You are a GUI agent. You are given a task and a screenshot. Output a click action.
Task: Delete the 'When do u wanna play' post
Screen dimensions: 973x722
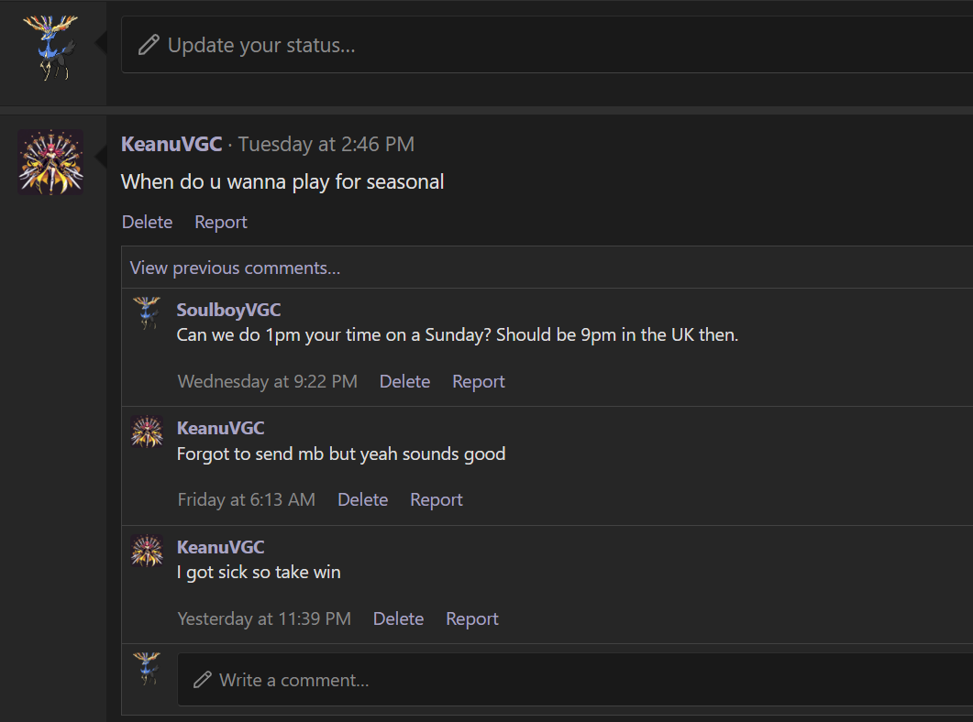click(x=147, y=222)
